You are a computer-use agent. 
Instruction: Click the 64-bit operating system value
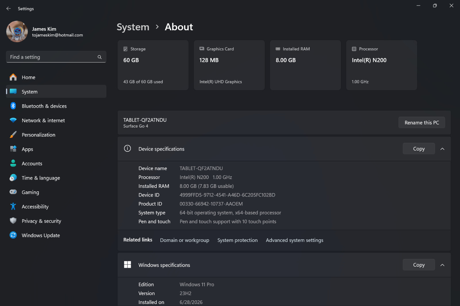pos(230,213)
